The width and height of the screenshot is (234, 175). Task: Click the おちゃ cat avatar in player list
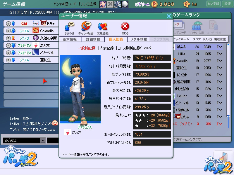pos(43,23)
